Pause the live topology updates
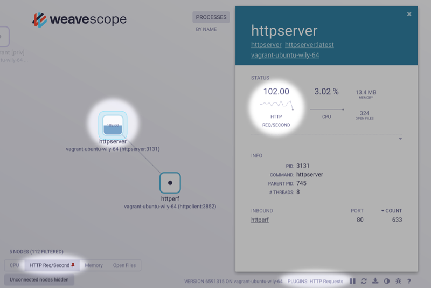Viewport: 431px width, 288px height. tap(352, 281)
